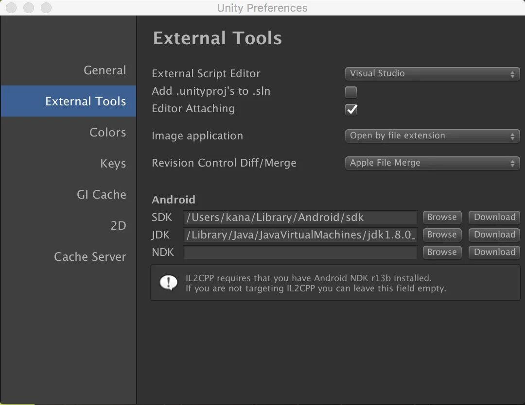Viewport: 525px width, 405px height.
Task: Click the SDK path text field
Action: [300, 218]
